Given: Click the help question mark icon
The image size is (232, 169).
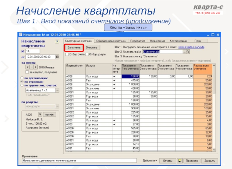Looking at the screenshot, I should click(57, 42).
